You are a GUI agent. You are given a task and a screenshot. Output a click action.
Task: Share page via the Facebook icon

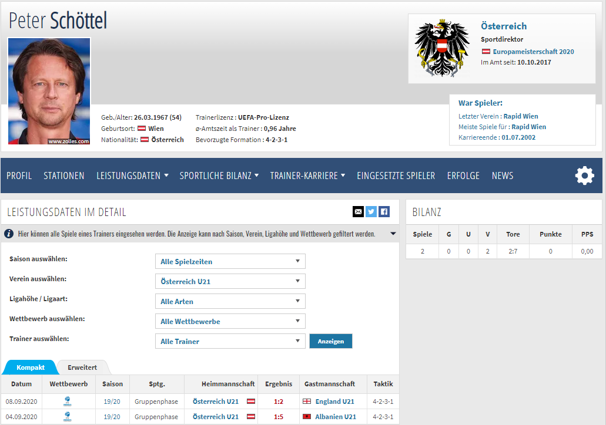tap(384, 211)
